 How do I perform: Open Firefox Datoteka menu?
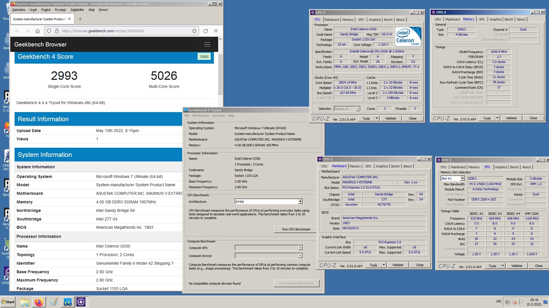click(19, 10)
